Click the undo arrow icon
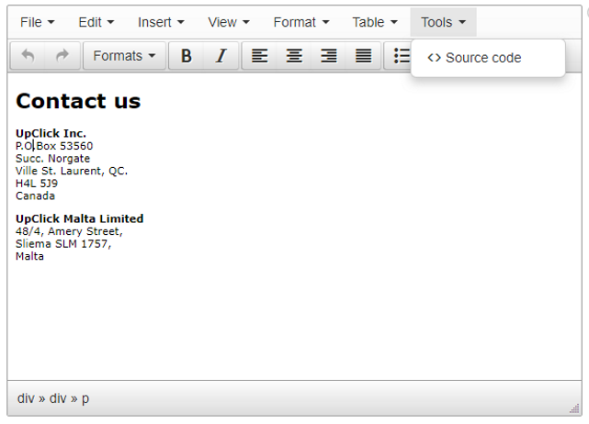589x424 pixels. point(28,56)
